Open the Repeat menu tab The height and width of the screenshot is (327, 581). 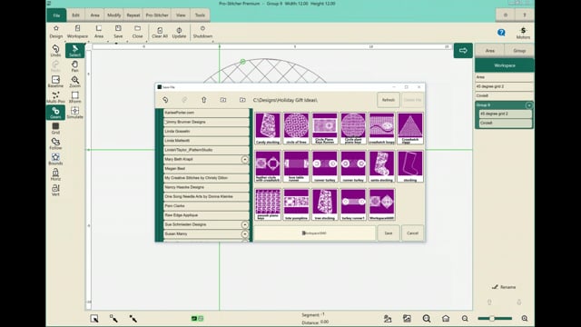pos(133,15)
